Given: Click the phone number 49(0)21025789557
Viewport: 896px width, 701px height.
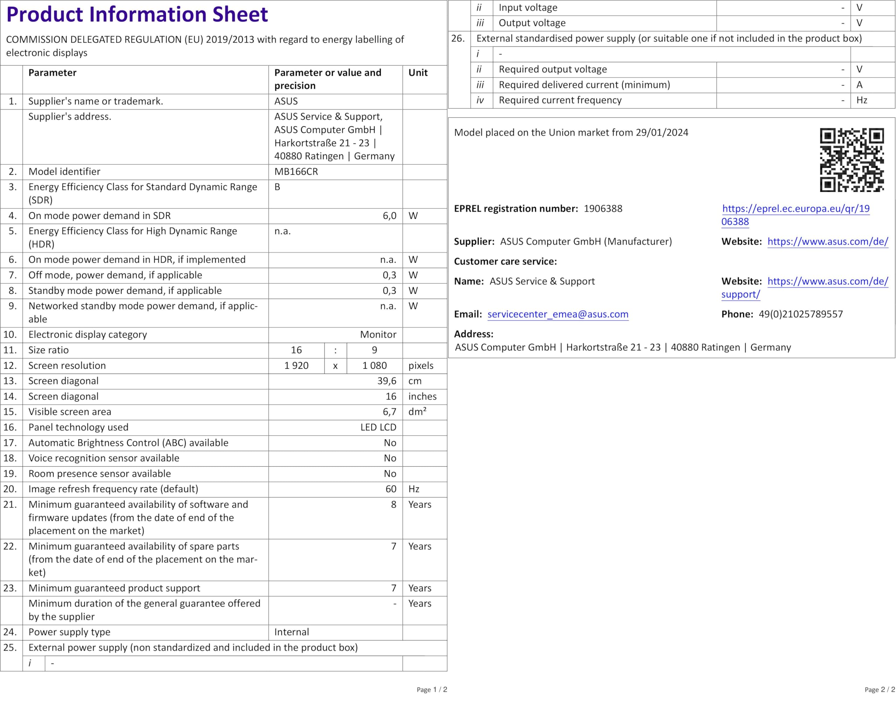Looking at the screenshot, I should pyautogui.click(x=800, y=314).
